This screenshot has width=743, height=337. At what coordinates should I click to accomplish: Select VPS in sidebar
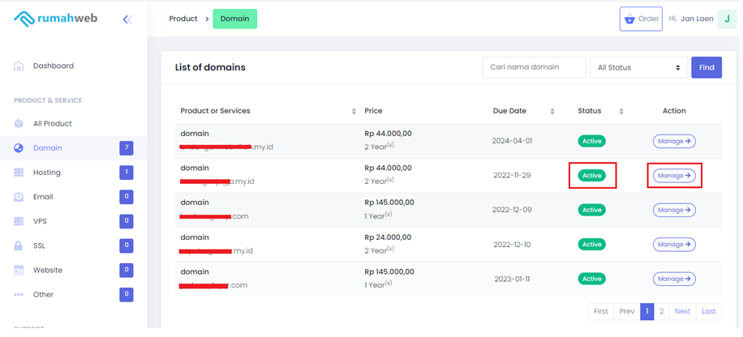tap(40, 221)
